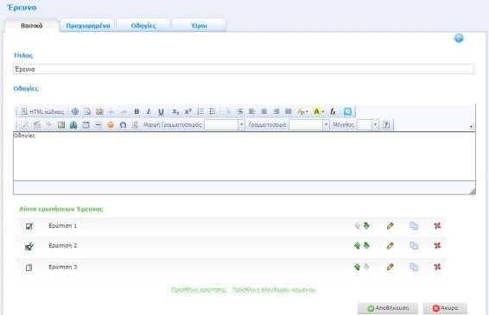Copy Ερώτηση 3
This screenshot has width=489, height=315.
[x=414, y=267]
